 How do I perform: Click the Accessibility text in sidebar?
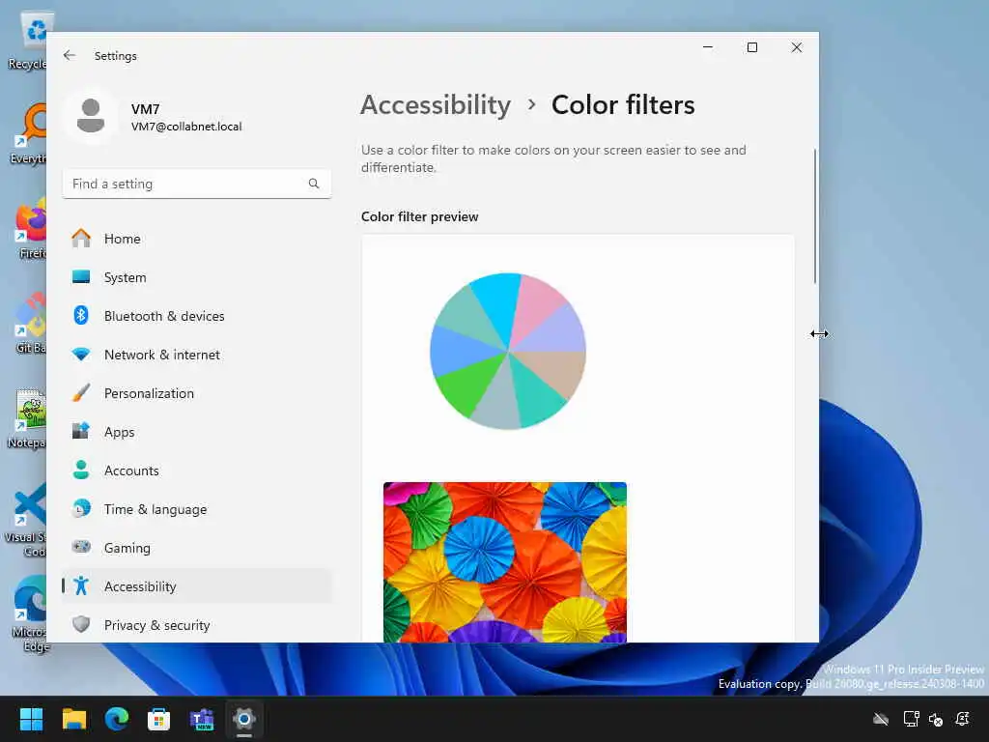[140, 586]
